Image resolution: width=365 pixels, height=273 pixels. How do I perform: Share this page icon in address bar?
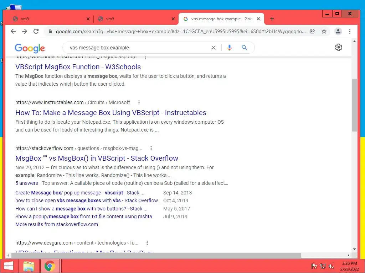point(312,31)
